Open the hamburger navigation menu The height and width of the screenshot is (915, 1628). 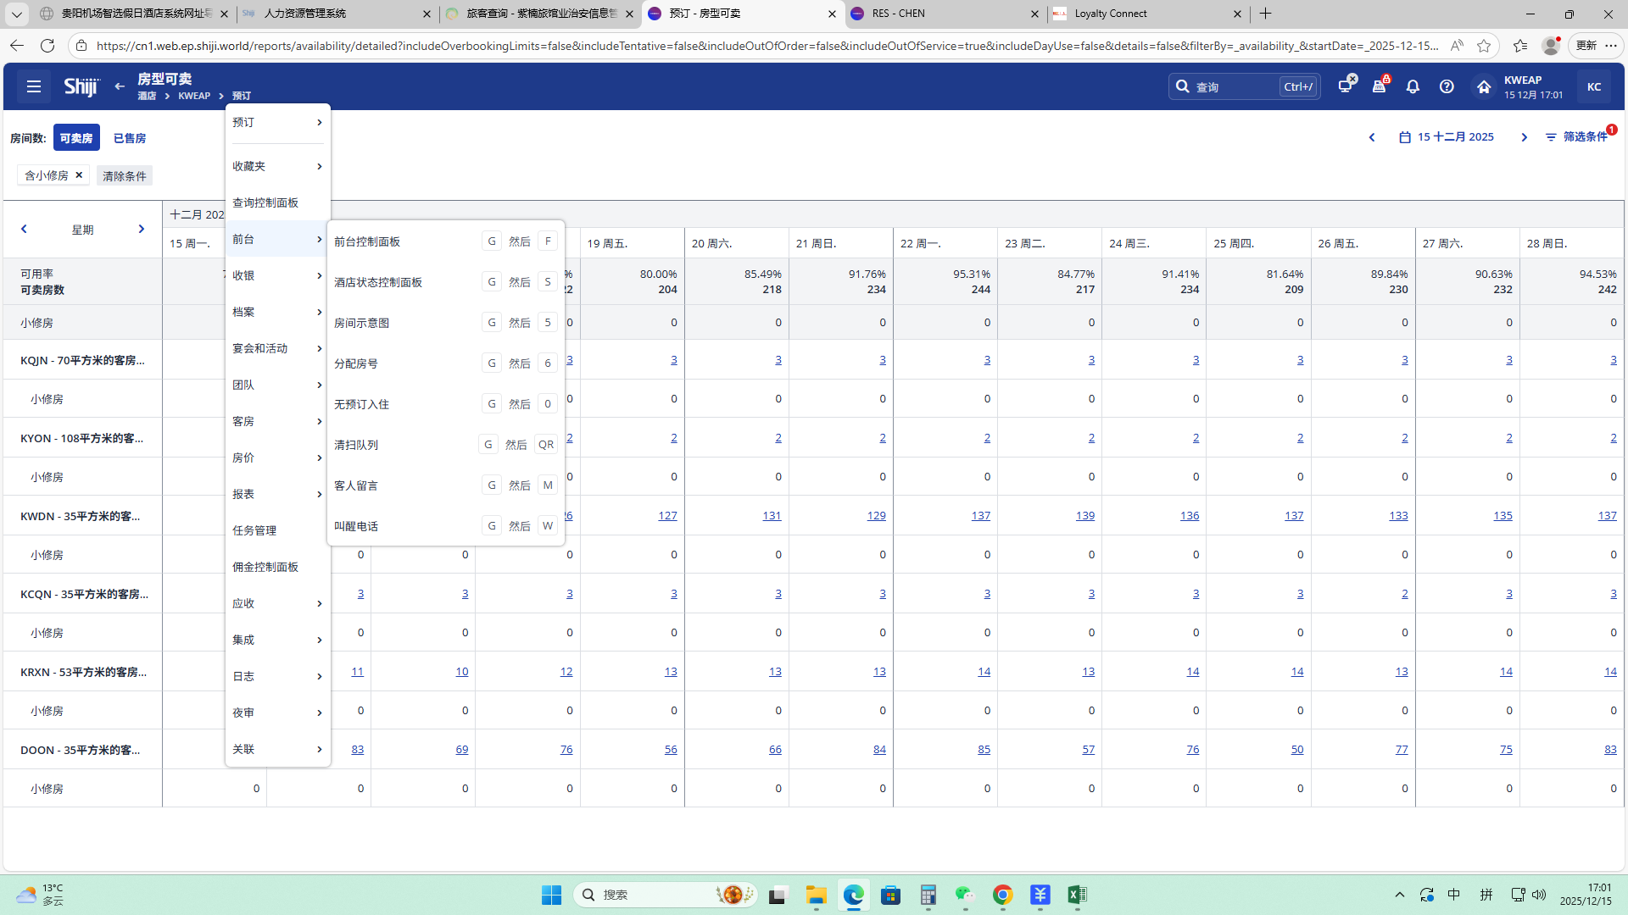[x=34, y=86]
